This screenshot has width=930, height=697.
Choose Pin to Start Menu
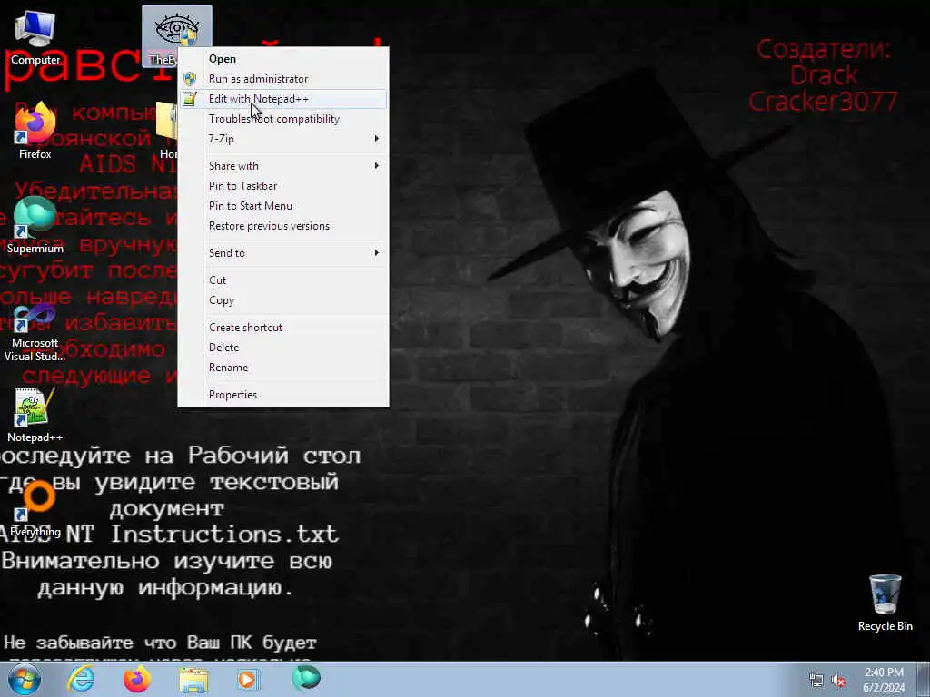pyautogui.click(x=283, y=206)
